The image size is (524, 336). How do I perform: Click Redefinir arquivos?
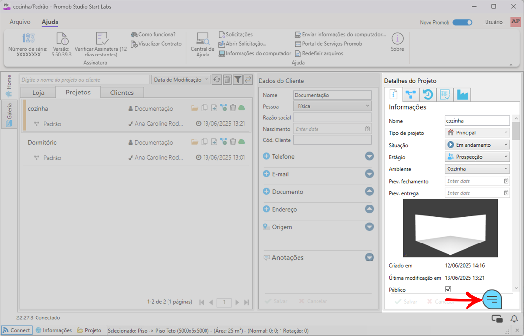(x=319, y=53)
